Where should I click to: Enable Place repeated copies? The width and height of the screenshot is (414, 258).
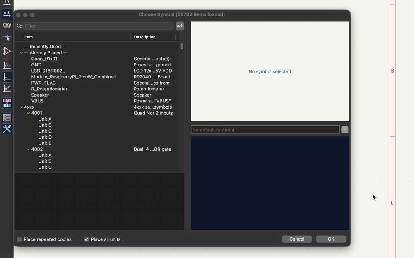pyautogui.click(x=19, y=239)
